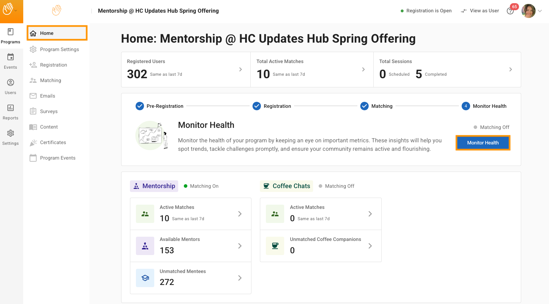Select Program Settings in the sidebar
549x304 pixels.
click(x=59, y=49)
